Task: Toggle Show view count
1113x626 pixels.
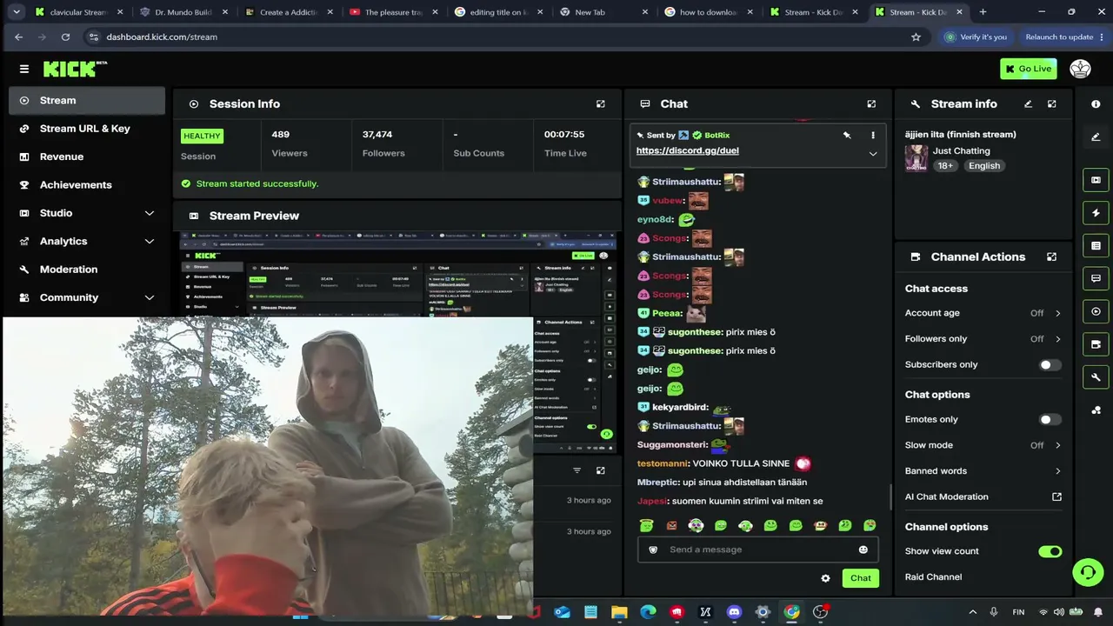Action: [x=1050, y=551]
